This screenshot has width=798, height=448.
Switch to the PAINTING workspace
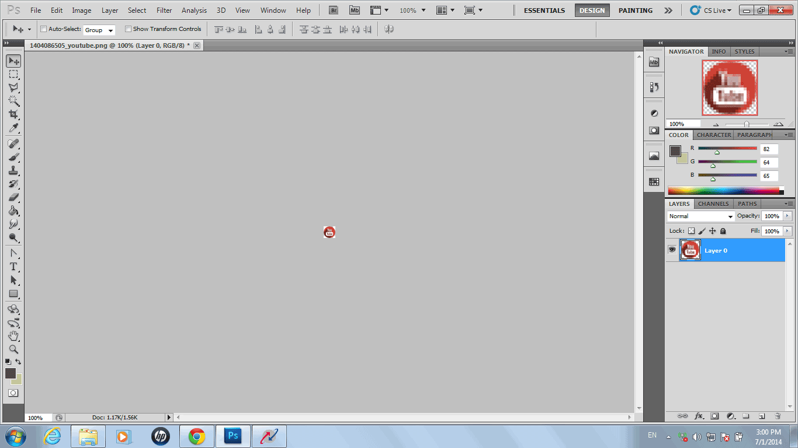(x=635, y=10)
